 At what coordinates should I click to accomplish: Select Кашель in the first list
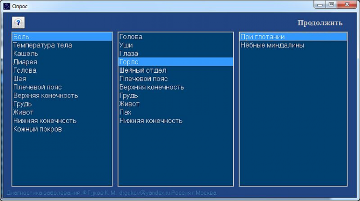tap(62, 54)
